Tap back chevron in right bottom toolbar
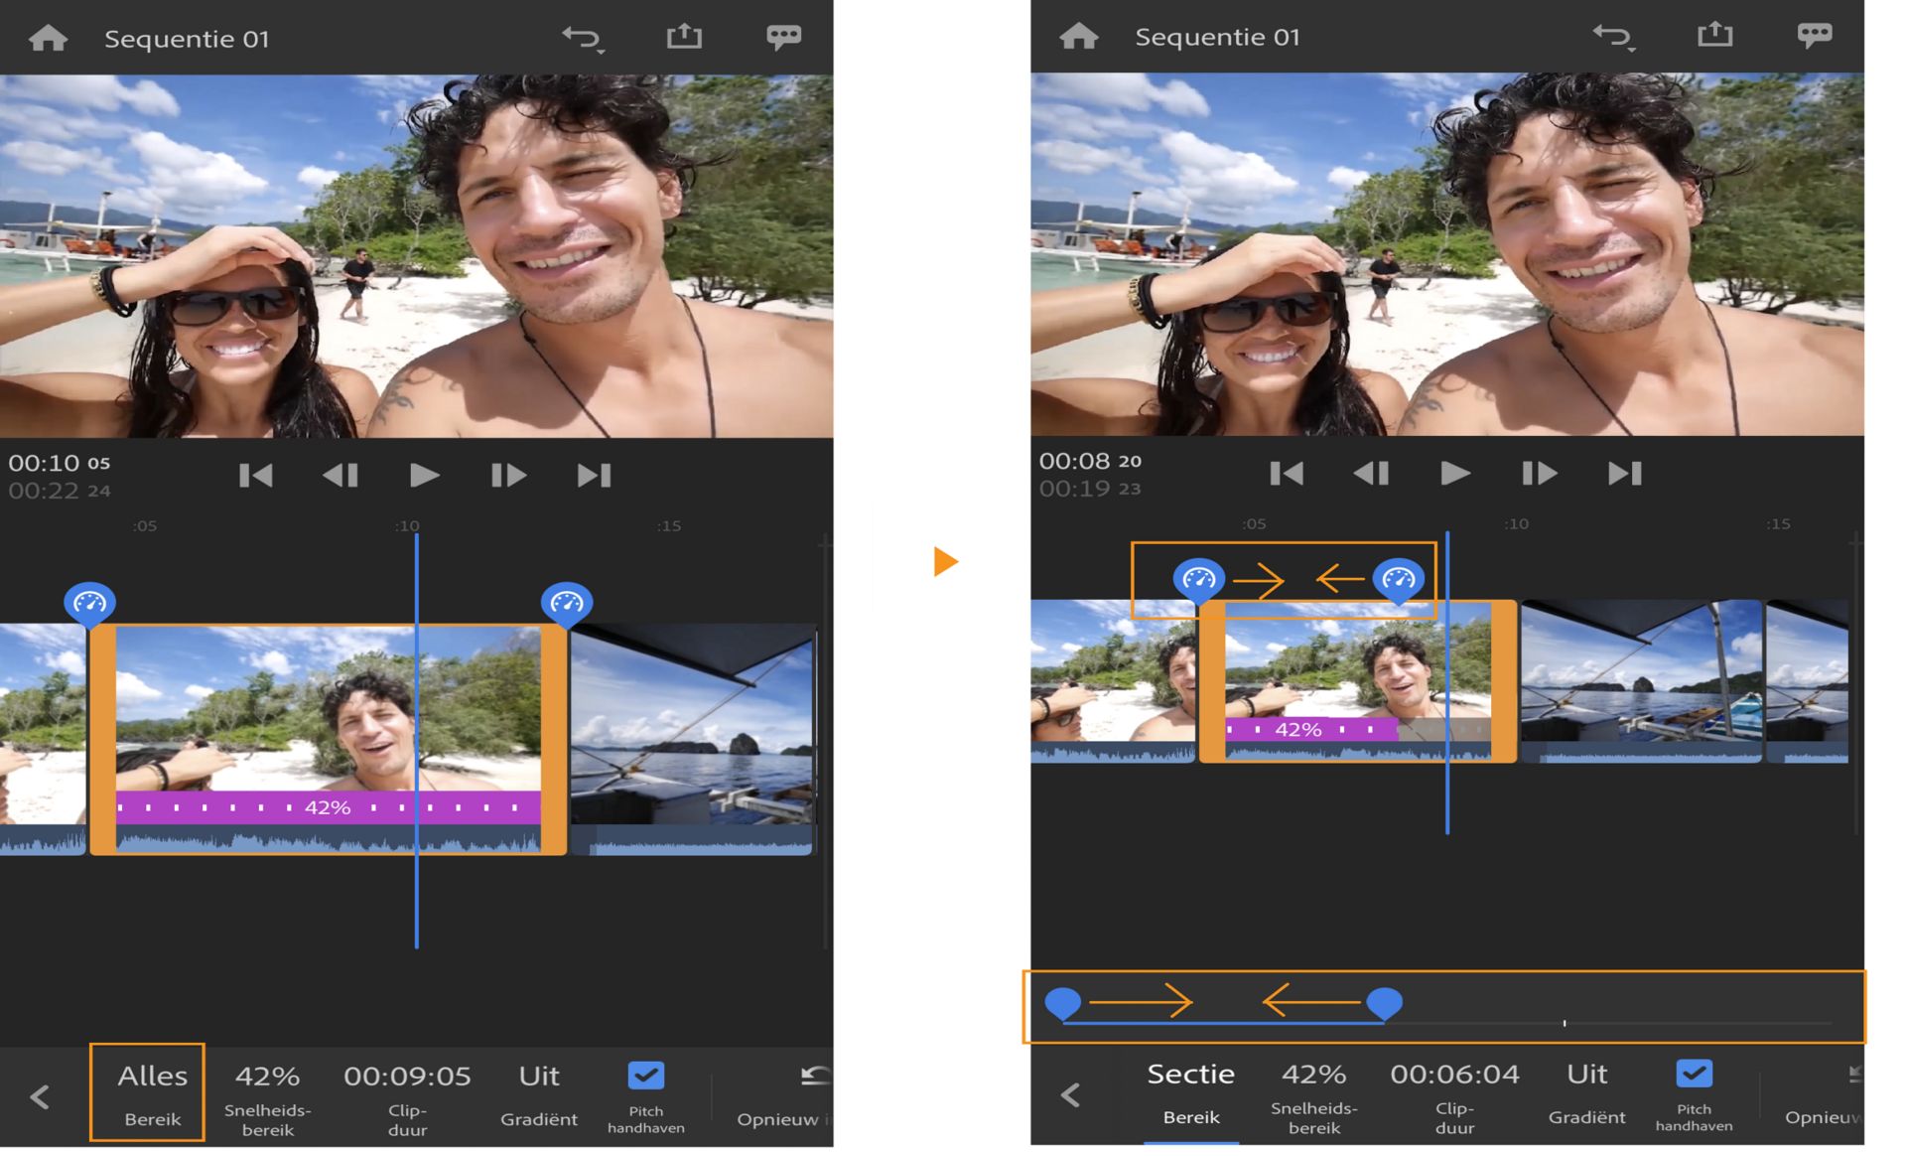The height and width of the screenshot is (1156, 1906). coord(1070,1095)
